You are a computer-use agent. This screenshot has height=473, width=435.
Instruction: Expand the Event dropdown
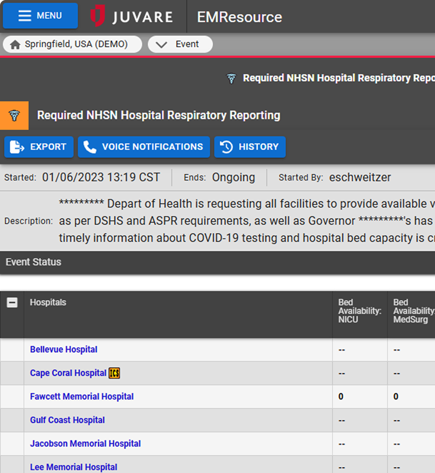180,44
